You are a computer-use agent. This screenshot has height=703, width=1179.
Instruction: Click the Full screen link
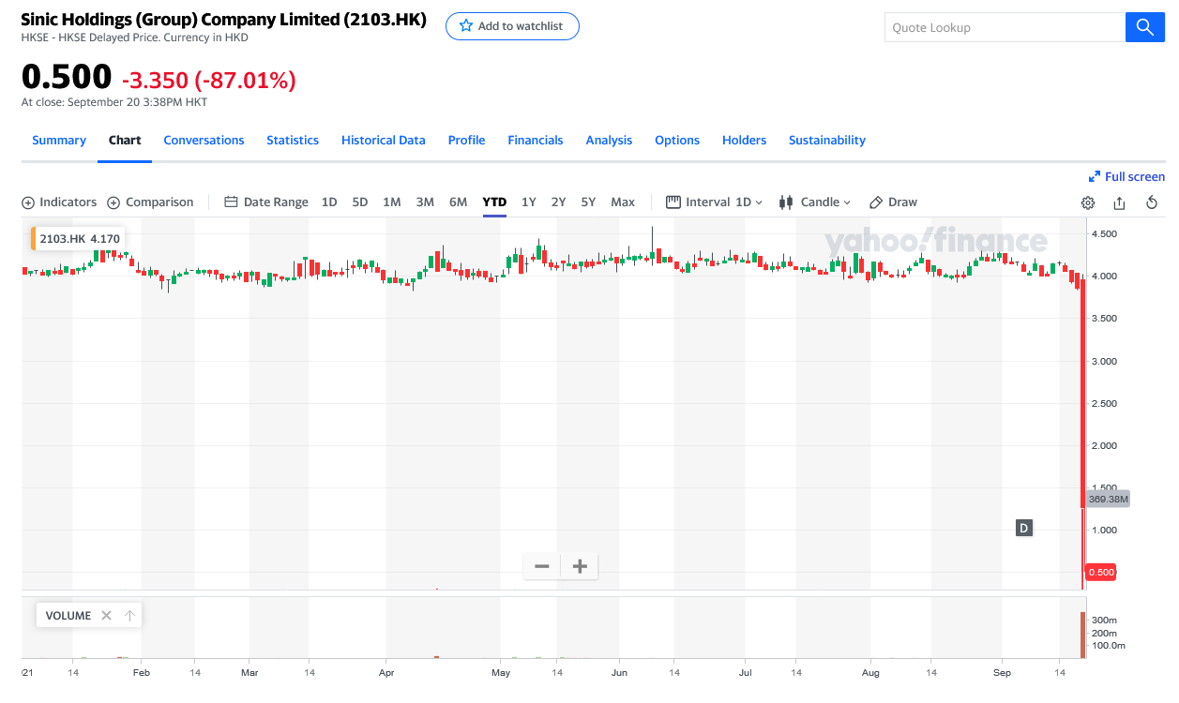[1126, 176]
